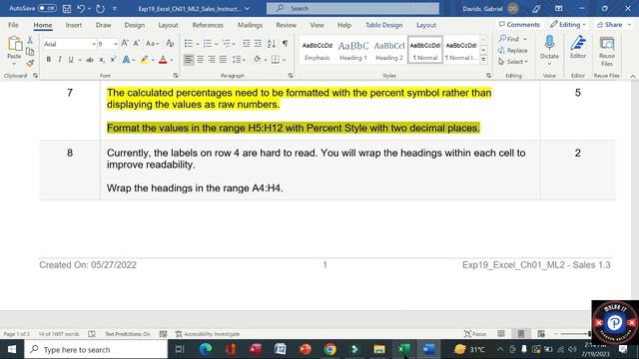Decrease paragraph indent
The width and height of the screenshot is (639, 359).
[247, 43]
